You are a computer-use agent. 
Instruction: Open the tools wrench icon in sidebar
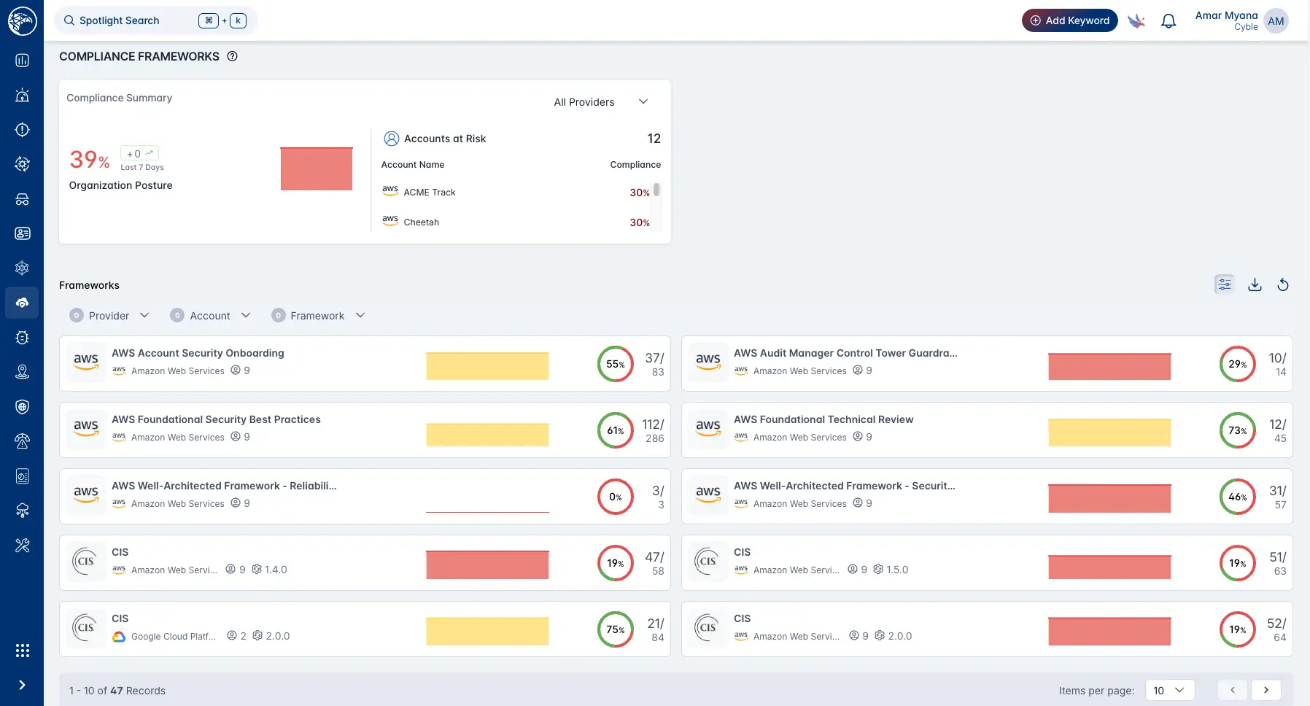pos(22,546)
